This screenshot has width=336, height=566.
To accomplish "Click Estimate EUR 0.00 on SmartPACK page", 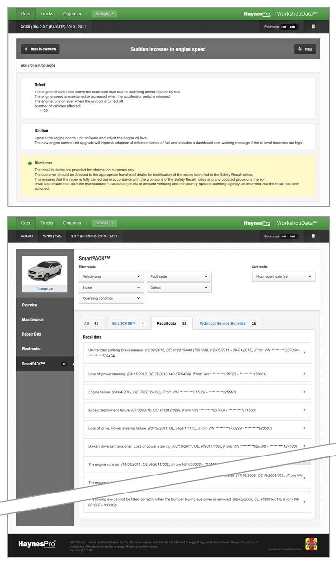I will [281, 237].
